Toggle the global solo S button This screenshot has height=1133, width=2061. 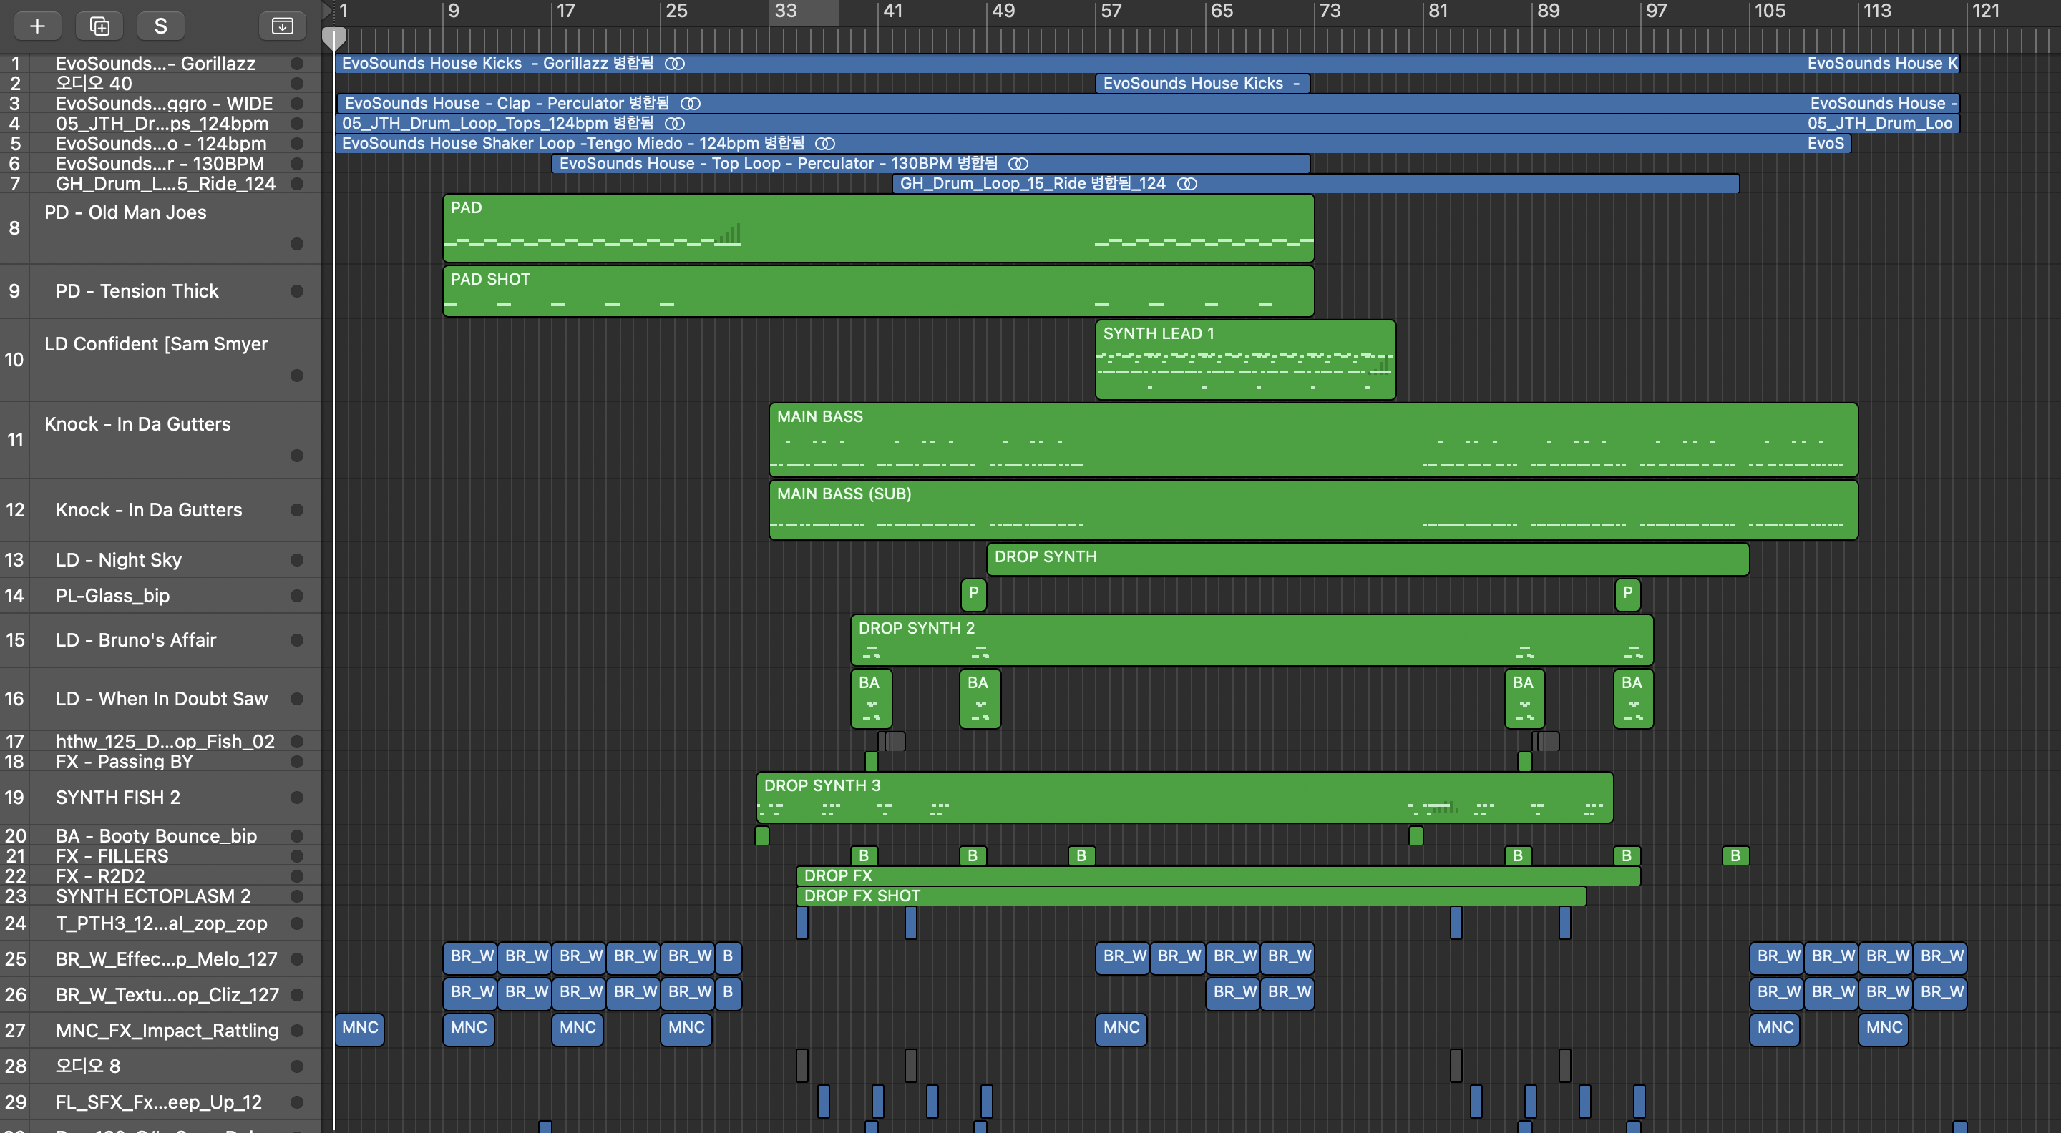pos(161,26)
